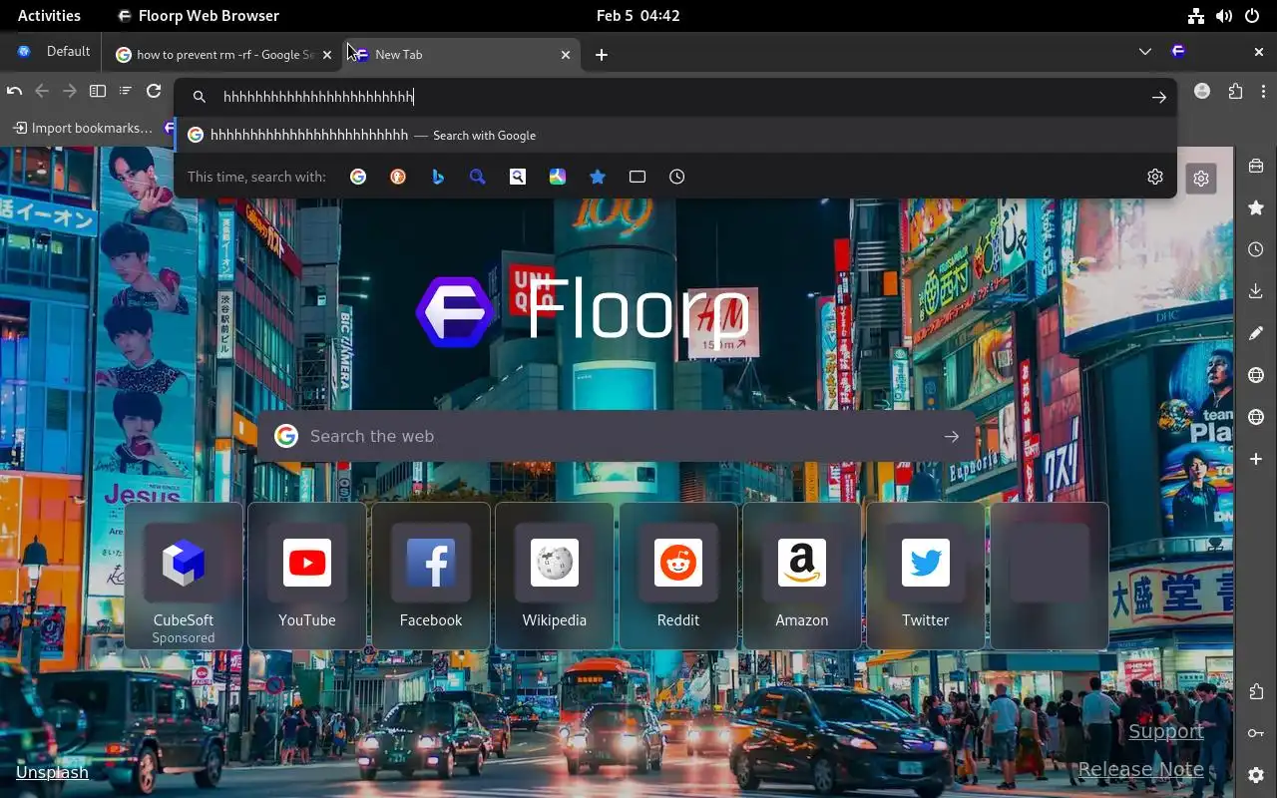The width and height of the screenshot is (1277, 798).
Task: Open new tab page customize gear
Action: [x=1201, y=179]
